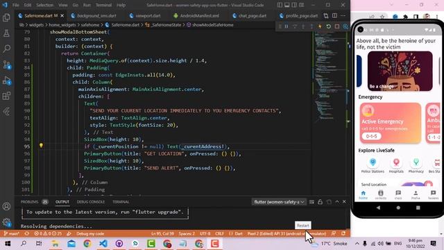Toggle output scroll lock

pyautogui.click(x=320, y=202)
